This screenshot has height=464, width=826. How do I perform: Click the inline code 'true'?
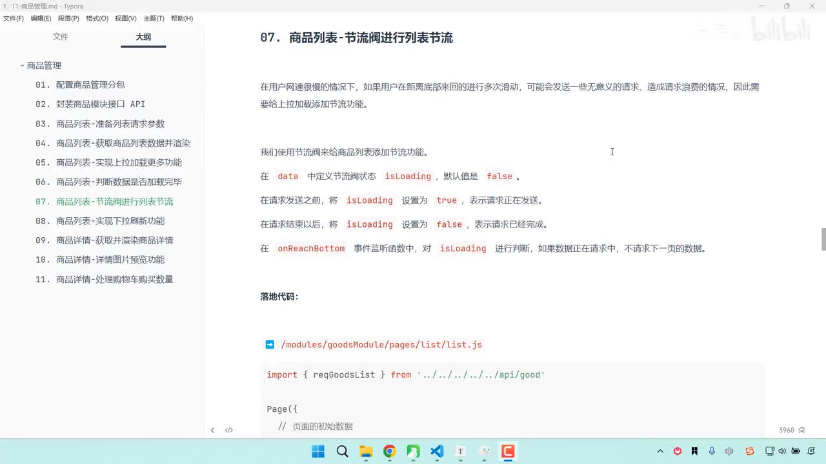[447, 200]
